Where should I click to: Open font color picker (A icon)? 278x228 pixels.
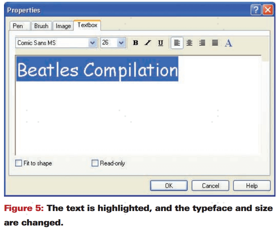tap(228, 43)
